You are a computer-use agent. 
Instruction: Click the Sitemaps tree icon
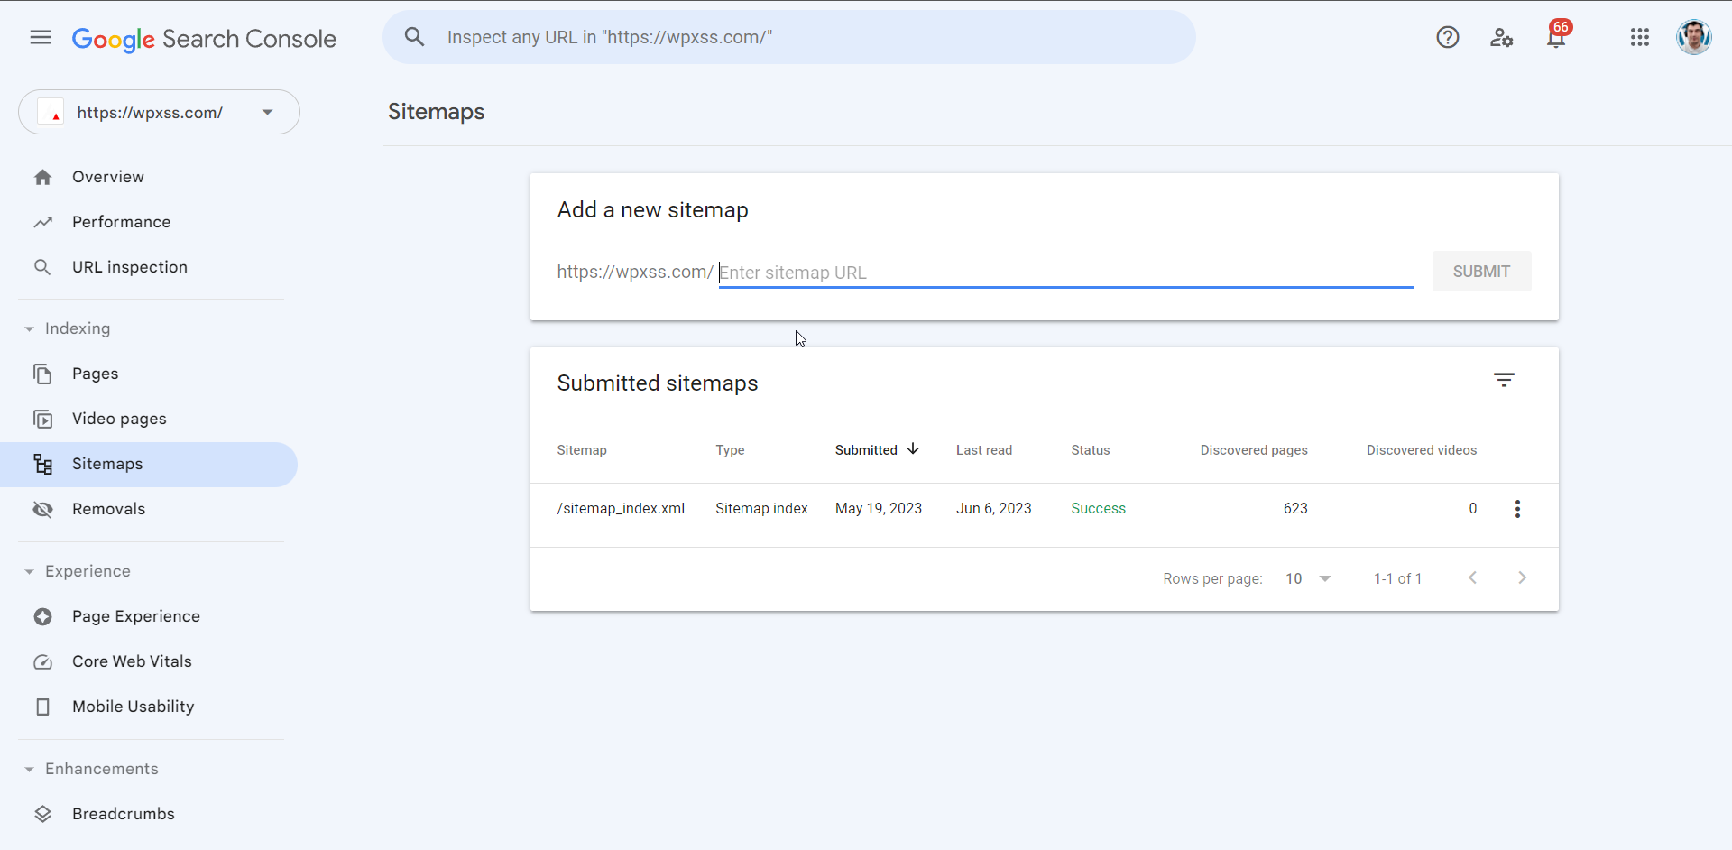[42, 464]
